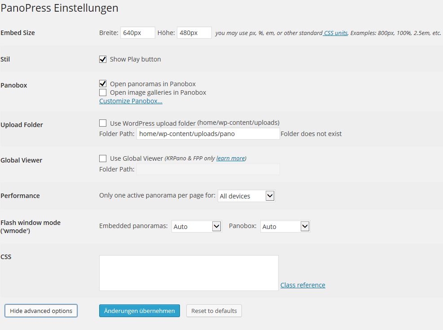Viewport: 443px width, 330px height.
Task: Uncheck Show Play button checkbox
Action: 103,59
